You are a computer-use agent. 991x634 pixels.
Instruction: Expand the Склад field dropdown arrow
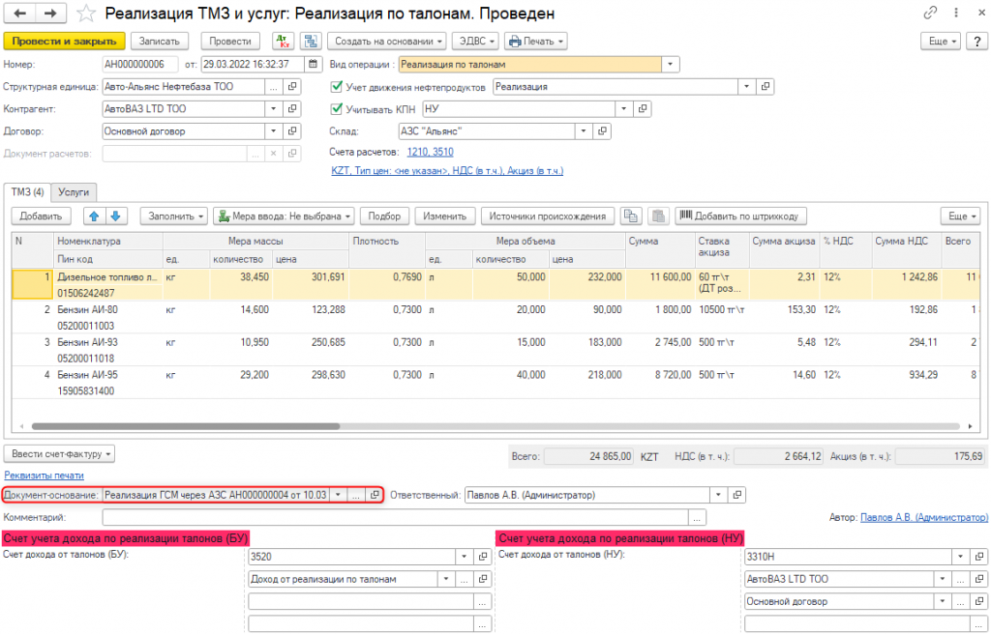[x=583, y=131]
